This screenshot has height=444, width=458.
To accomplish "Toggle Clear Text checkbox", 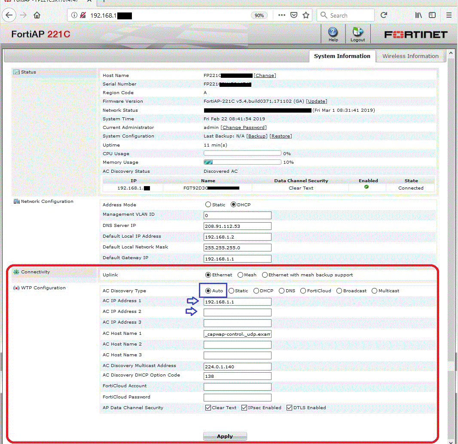I will (x=208, y=408).
